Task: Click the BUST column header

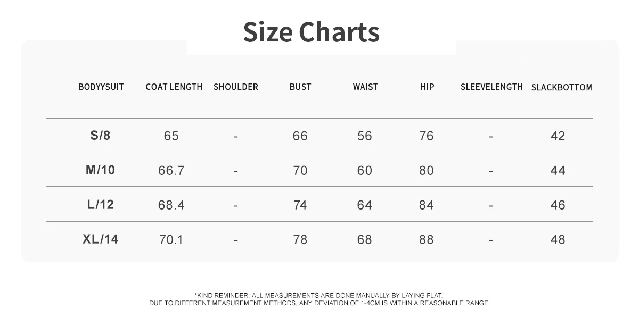Action: pos(300,87)
